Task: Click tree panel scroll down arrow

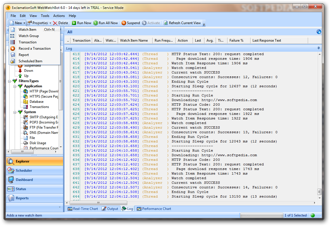Action: coord(61,147)
